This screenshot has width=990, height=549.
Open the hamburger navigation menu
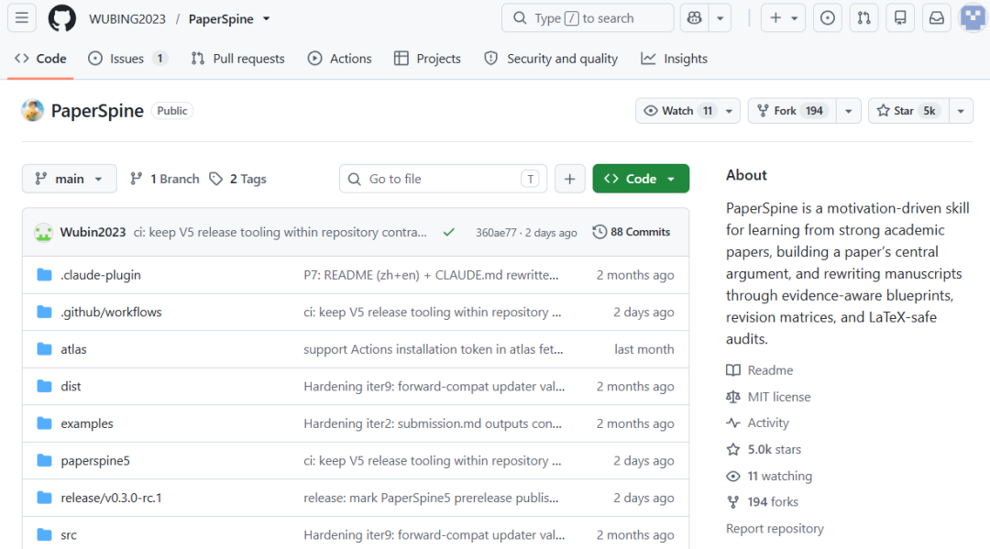point(21,18)
